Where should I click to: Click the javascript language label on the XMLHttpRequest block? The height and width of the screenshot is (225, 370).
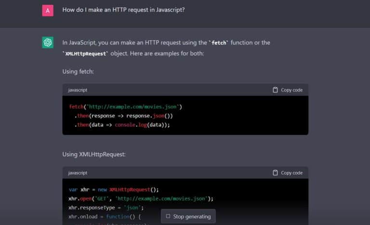[78, 173]
